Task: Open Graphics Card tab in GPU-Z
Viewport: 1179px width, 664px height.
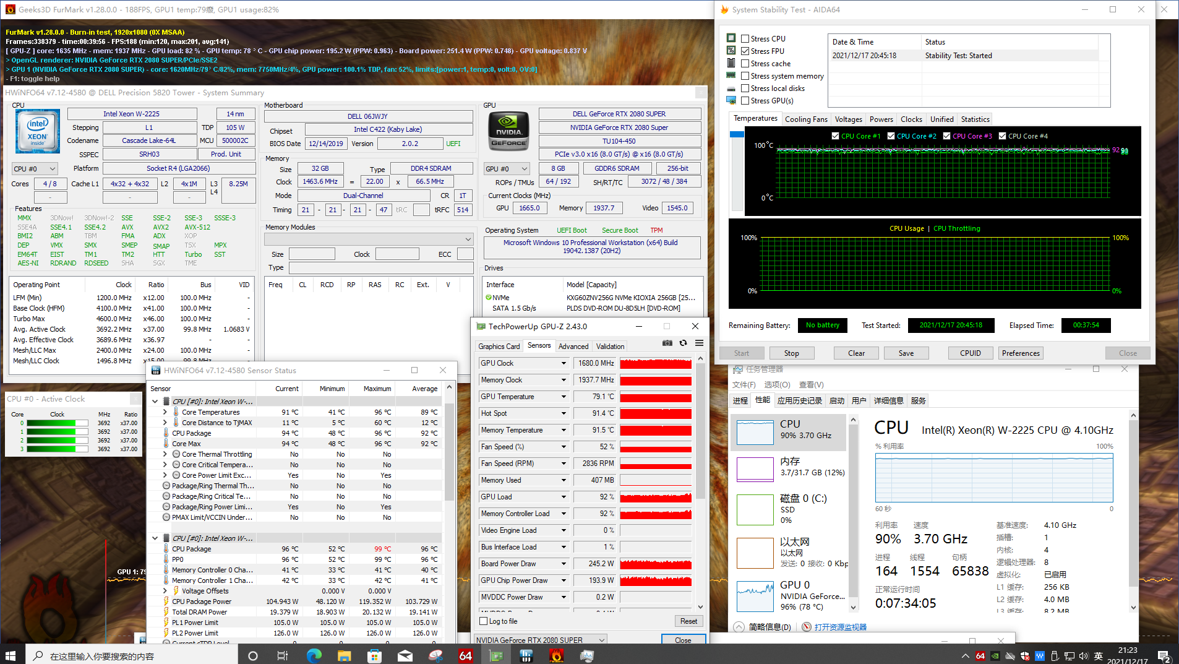Action: coord(499,346)
